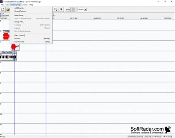Click the Example Sound Group status text
This screenshot has width=175, height=138.
(135, 137)
